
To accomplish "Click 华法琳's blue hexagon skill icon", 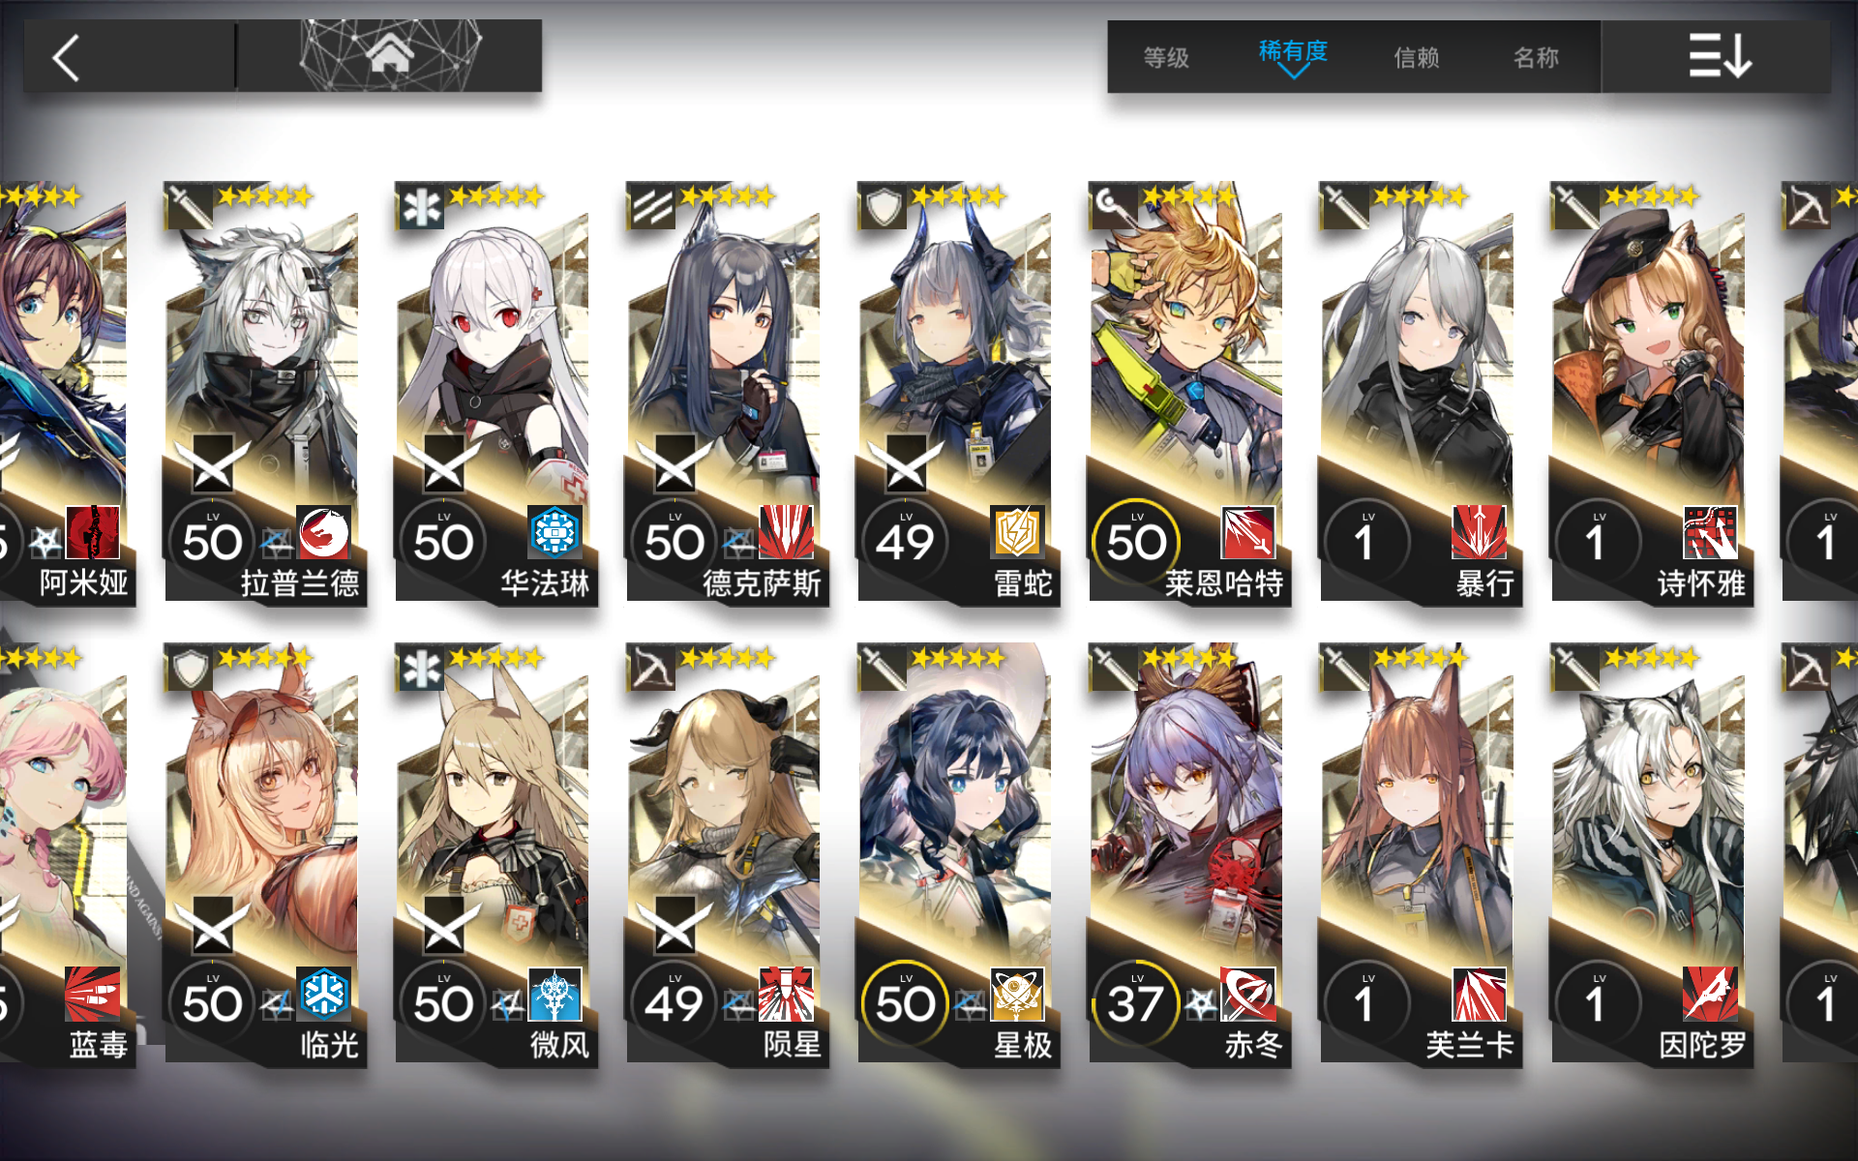I will point(554,532).
